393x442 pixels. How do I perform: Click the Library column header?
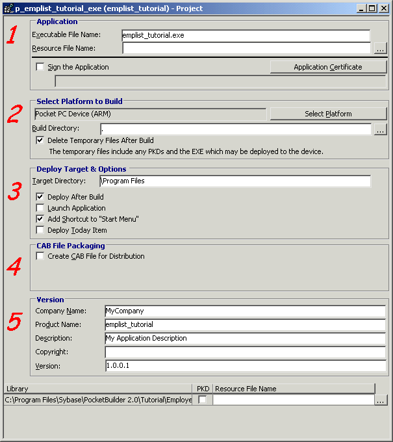tap(98, 389)
